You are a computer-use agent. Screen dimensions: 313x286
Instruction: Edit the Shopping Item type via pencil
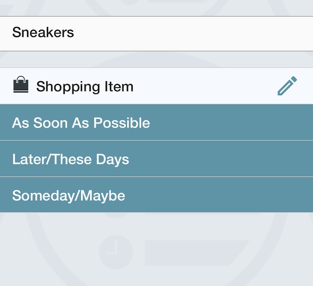(287, 86)
